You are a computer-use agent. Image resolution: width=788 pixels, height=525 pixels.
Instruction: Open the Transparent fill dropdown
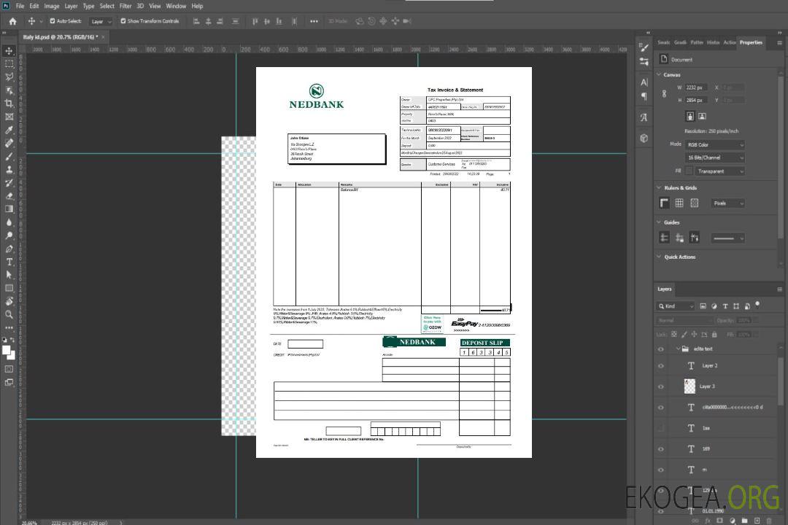pyautogui.click(x=719, y=171)
